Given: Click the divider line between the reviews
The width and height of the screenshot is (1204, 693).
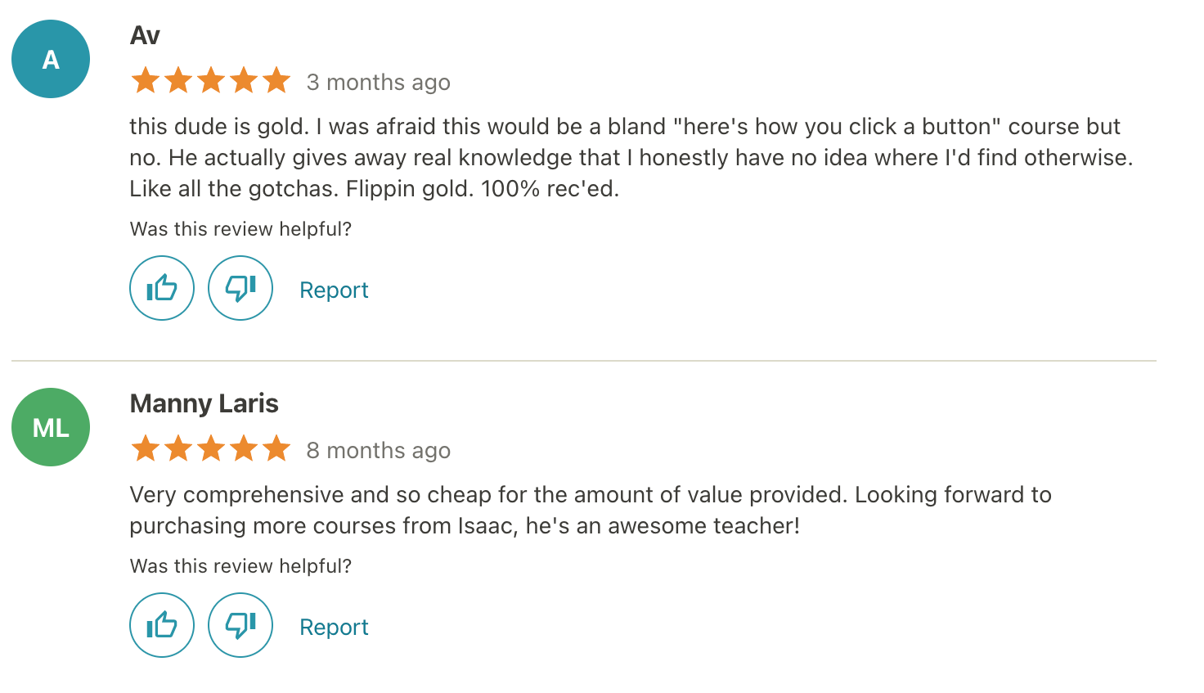Looking at the screenshot, I should click(583, 361).
